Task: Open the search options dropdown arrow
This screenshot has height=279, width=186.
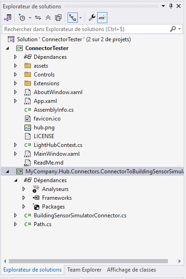Action: (x=180, y=29)
